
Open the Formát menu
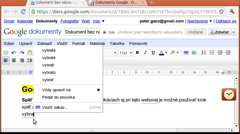(x=78, y=44)
